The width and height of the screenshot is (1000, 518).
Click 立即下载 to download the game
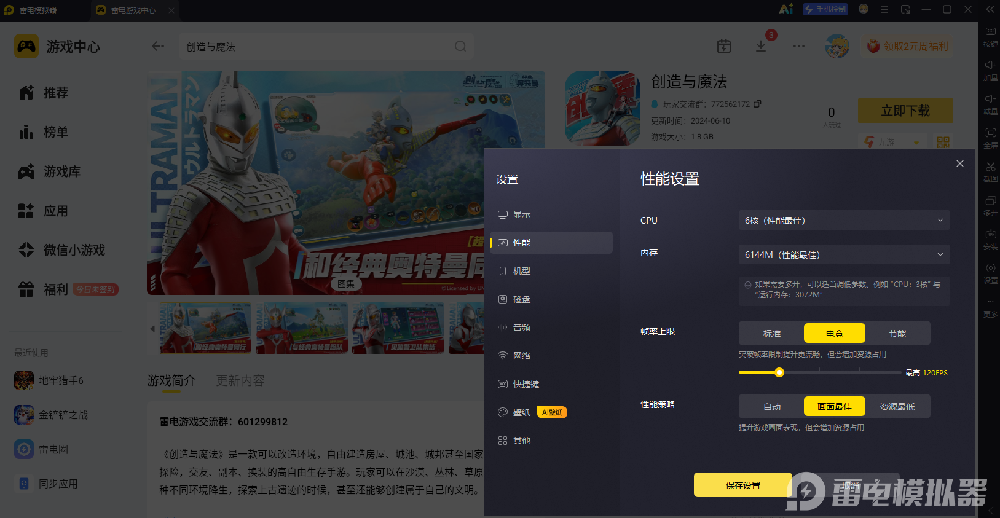coord(905,111)
